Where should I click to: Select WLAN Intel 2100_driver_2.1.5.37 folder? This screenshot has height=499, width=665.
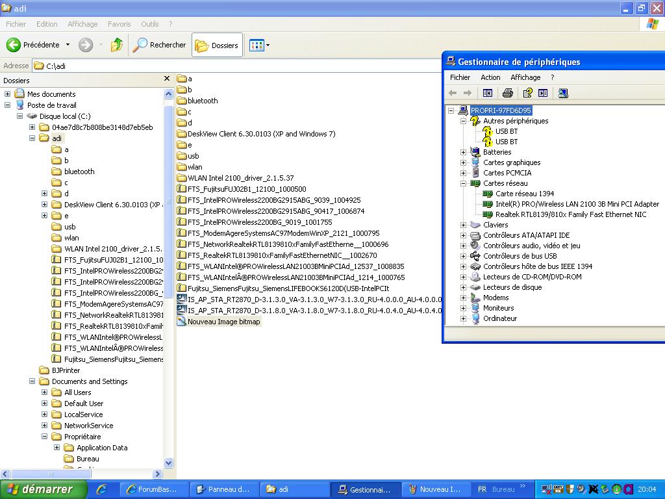click(240, 178)
